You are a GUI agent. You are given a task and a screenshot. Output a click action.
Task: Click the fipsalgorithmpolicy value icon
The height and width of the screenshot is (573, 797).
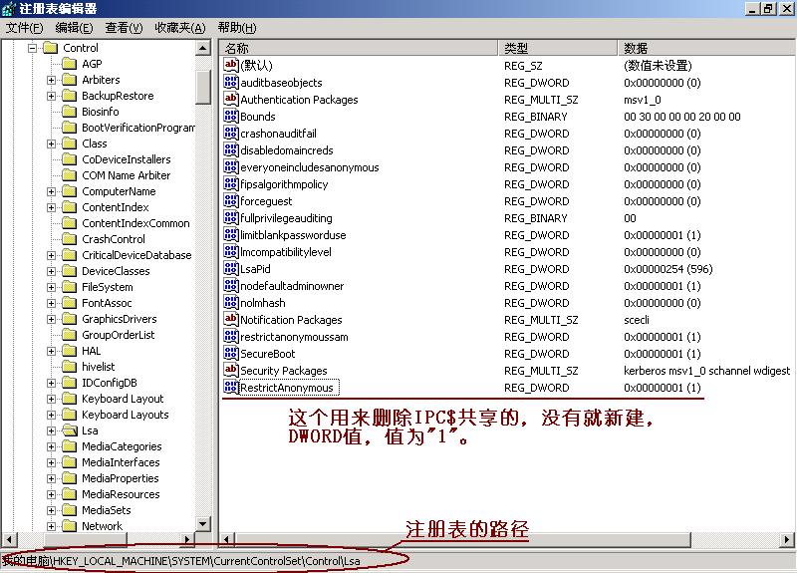[231, 183]
